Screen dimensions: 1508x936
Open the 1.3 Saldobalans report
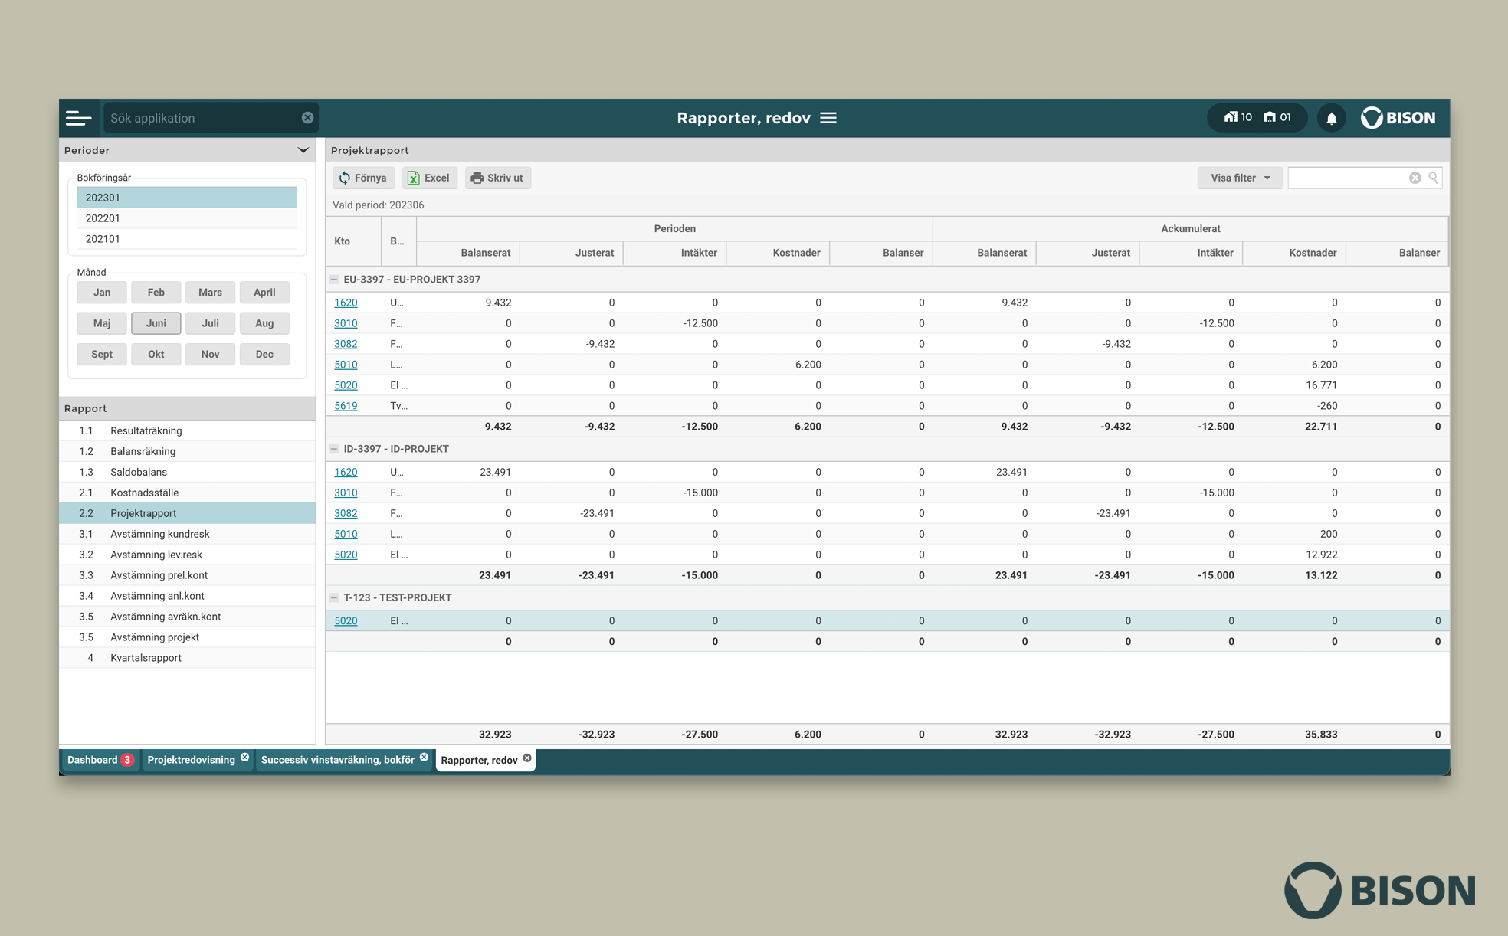[x=187, y=472]
